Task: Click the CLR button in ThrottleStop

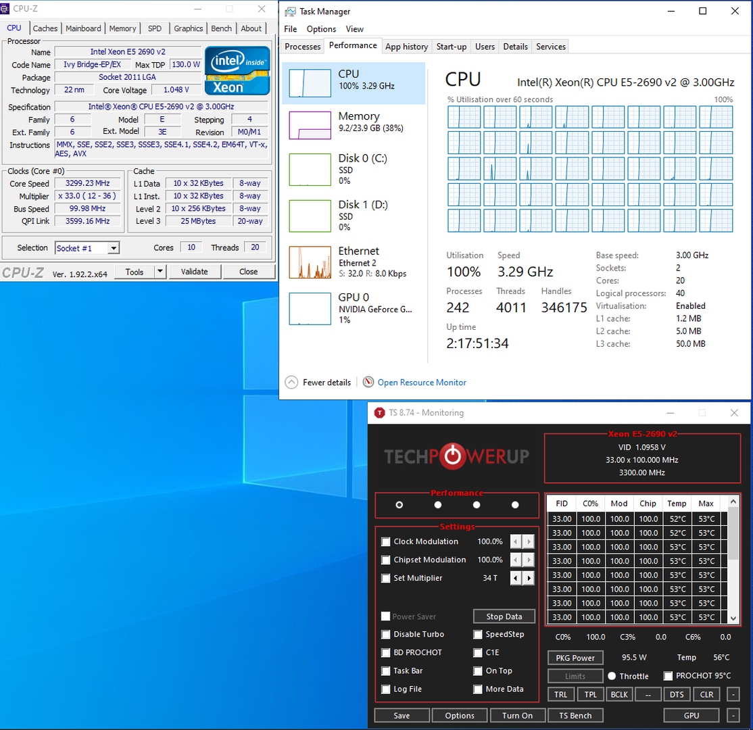Action: [x=706, y=694]
